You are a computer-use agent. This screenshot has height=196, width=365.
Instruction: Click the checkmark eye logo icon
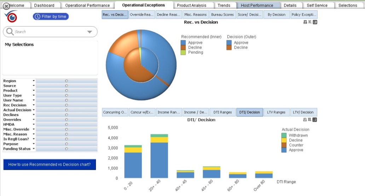(x=11, y=17)
